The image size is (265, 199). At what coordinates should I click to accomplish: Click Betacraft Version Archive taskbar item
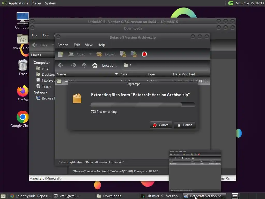tap(204, 196)
